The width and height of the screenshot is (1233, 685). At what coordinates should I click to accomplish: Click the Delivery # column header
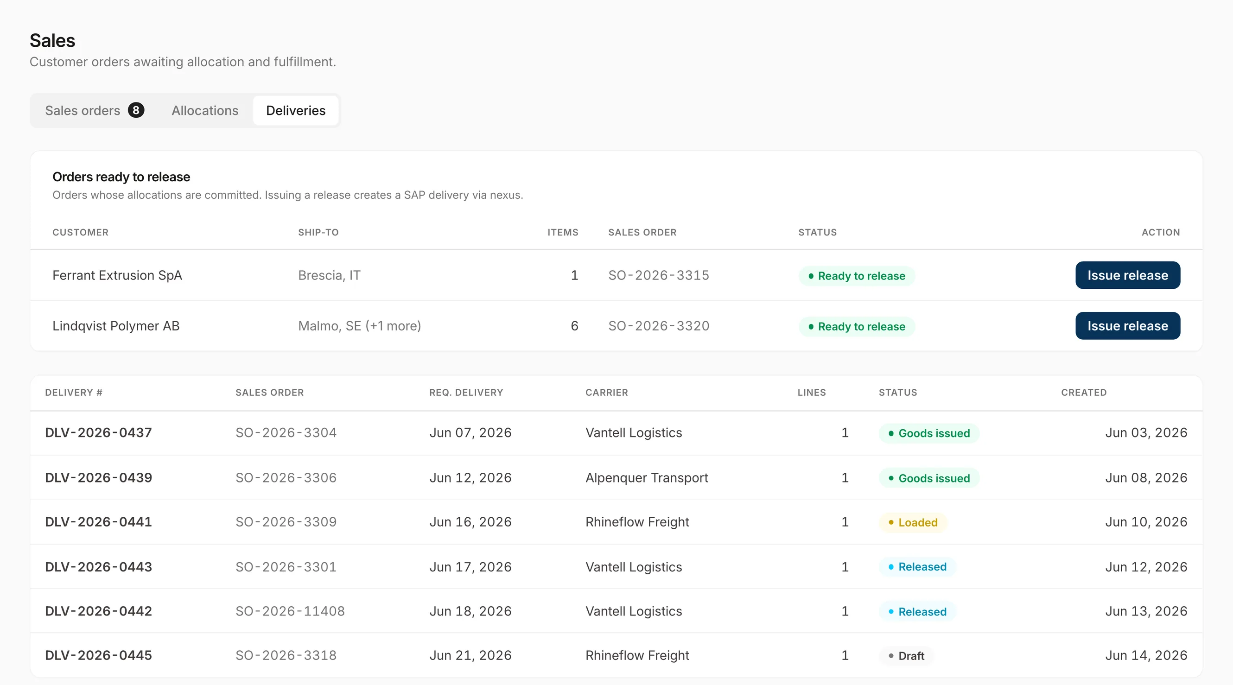coord(74,393)
